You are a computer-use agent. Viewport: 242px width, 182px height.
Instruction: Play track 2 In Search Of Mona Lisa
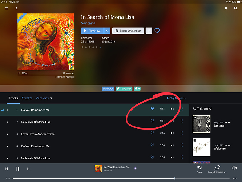pyautogui.click(x=7, y=122)
